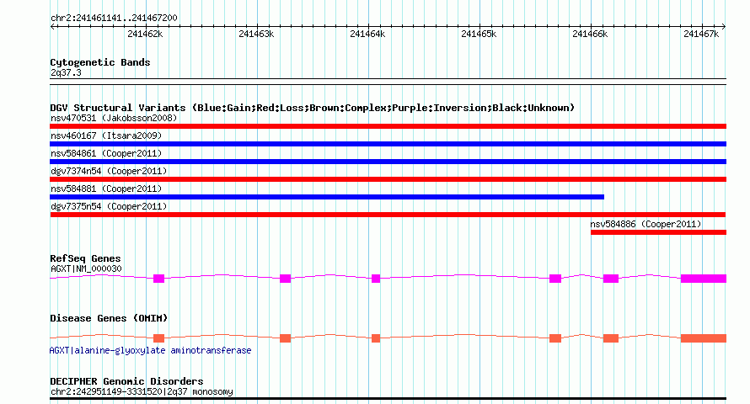Open the nsv470531 (Jakobsson2008) label

tap(114, 118)
